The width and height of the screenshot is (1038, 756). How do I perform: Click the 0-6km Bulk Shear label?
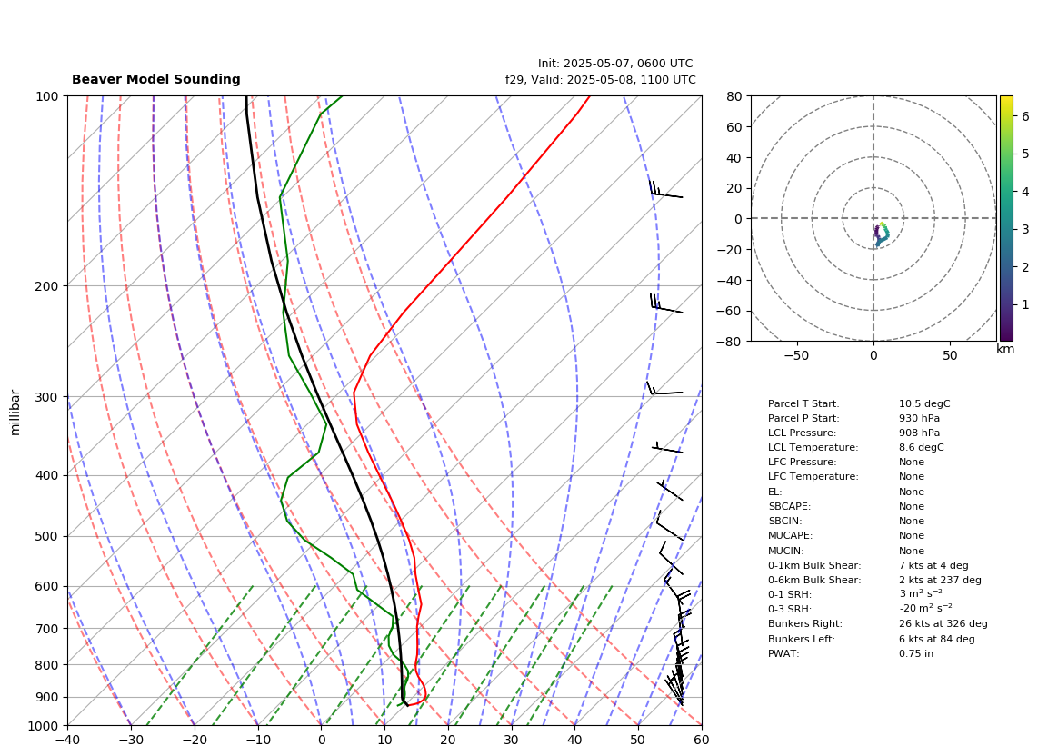814,580
